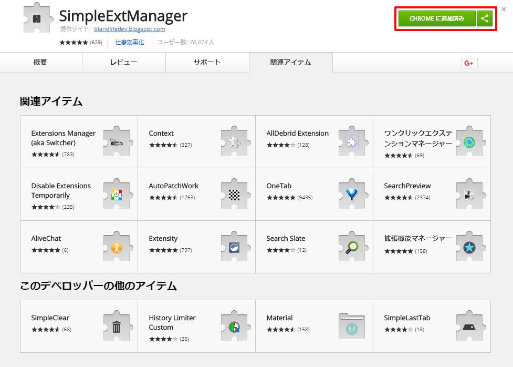Click the SimpleLastTab extension icon
513x367 pixels.
coord(470,327)
